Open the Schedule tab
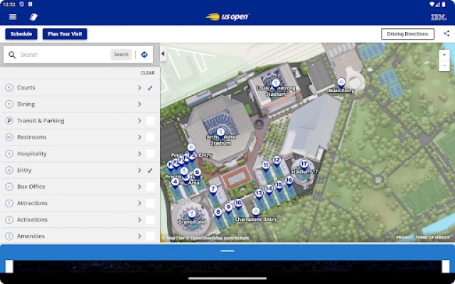 (21, 34)
